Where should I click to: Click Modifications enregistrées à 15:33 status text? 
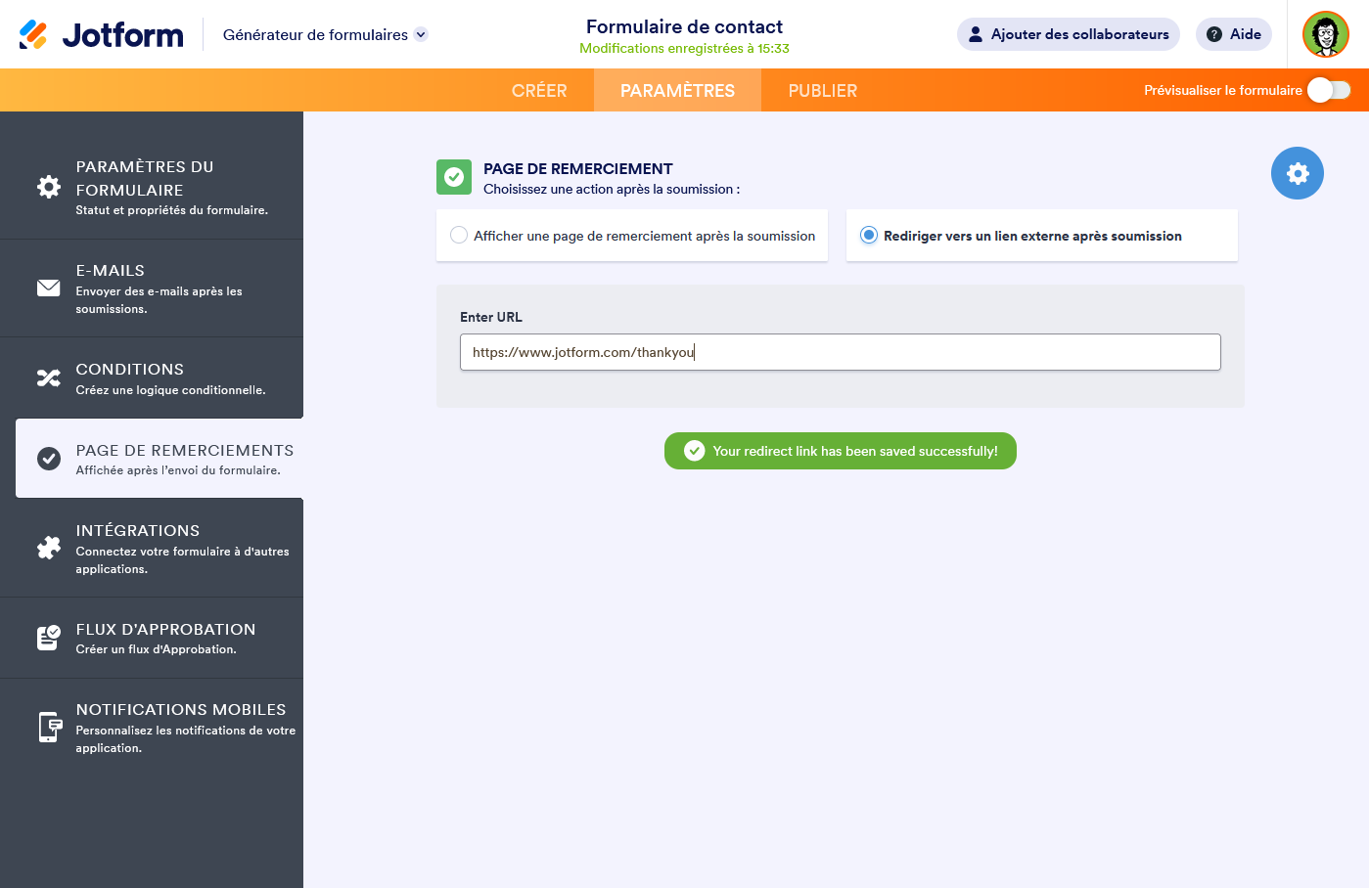pos(684,48)
